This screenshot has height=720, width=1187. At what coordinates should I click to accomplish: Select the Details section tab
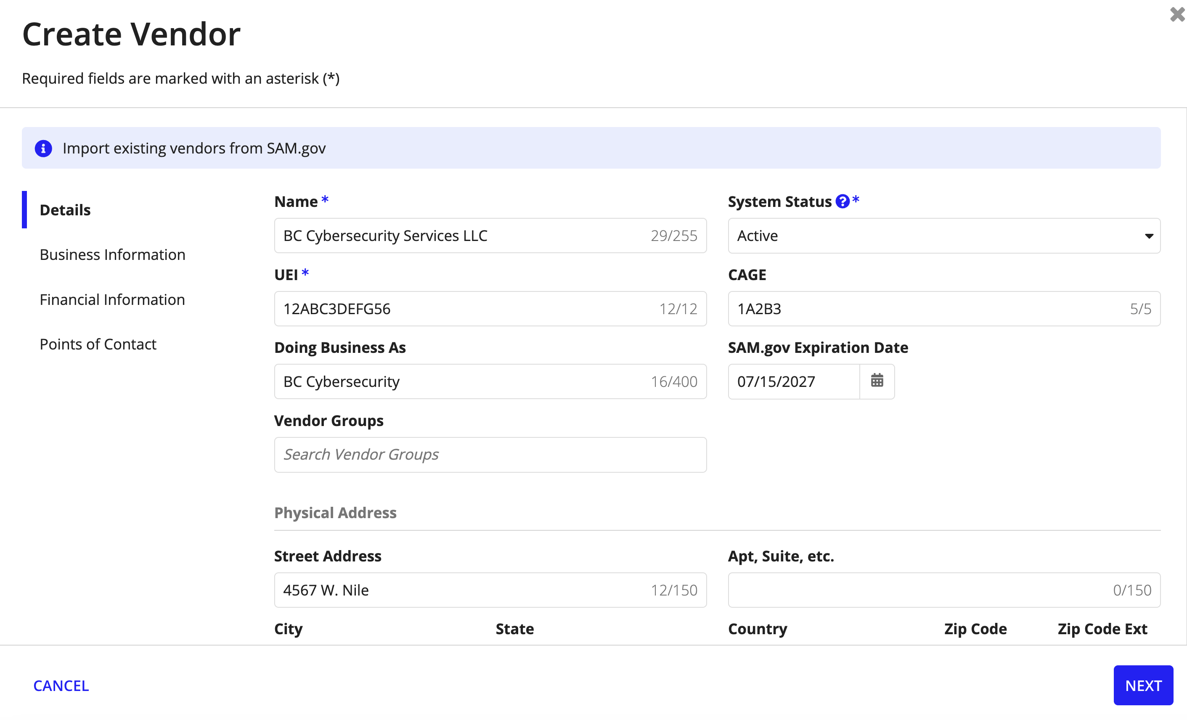click(65, 210)
